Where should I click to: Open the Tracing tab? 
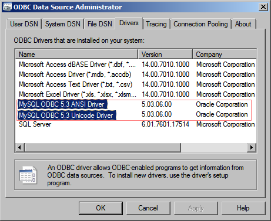(x=156, y=24)
